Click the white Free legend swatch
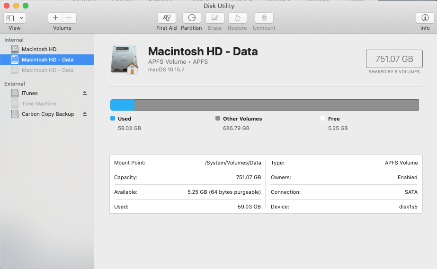 coord(323,118)
